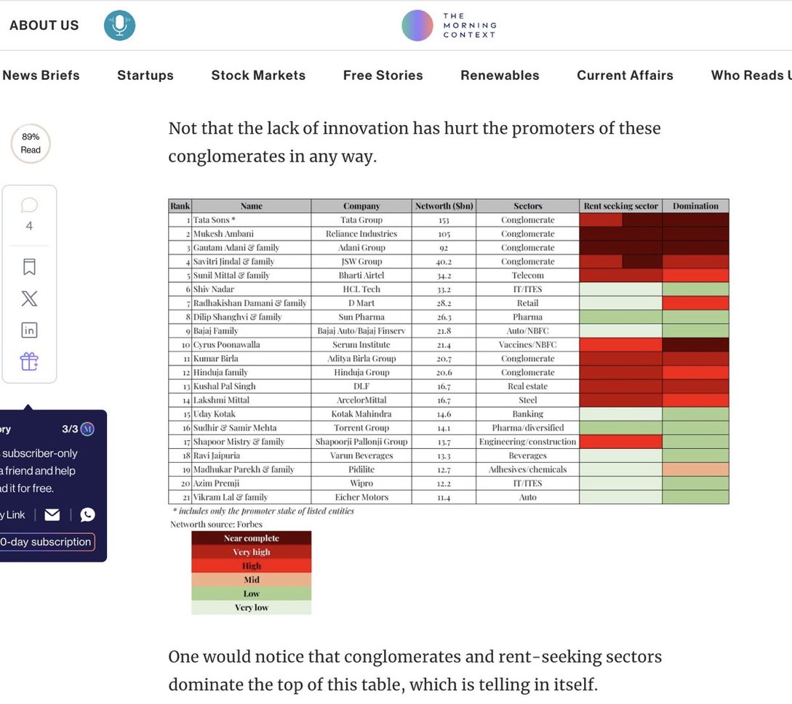The height and width of the screenshot is (704, 792).
Task: Click 'Gautam Adani & family' cell
Action: (251, 247)
